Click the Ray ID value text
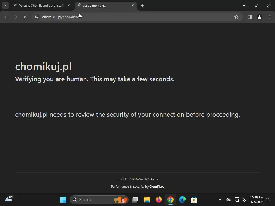275x206 pixels. click(143, 179)
